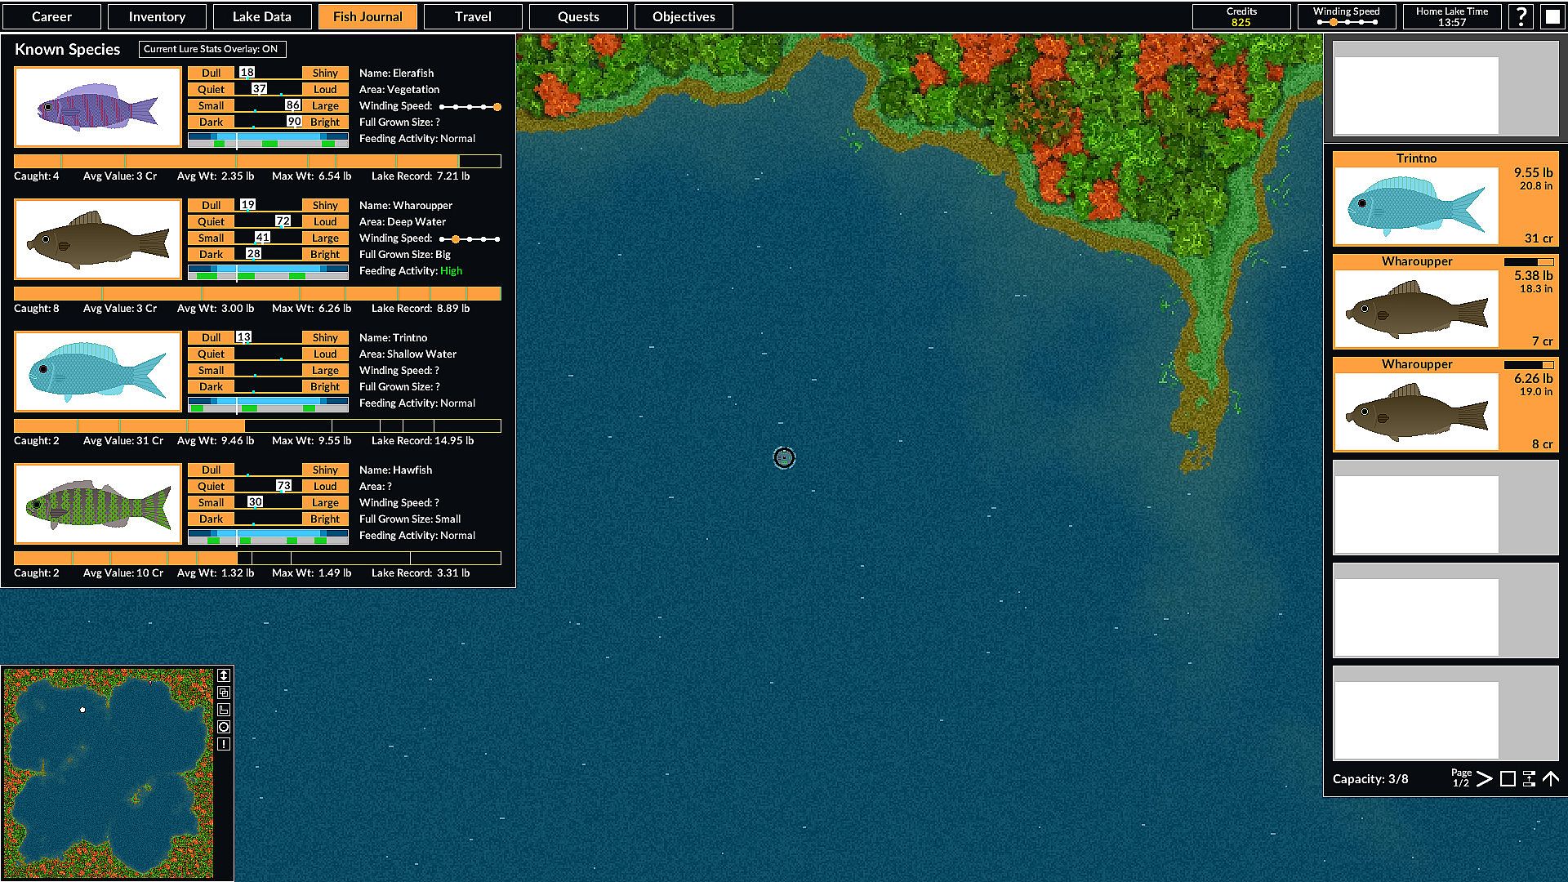Viewport: 1568px width, 882px height.
Task: Open the Objectives tab
Action: (x=684, y=16)
